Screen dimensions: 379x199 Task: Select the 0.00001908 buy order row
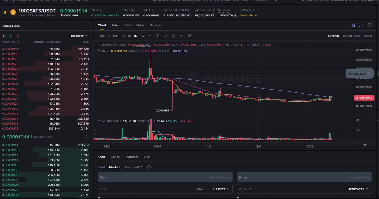tap(45, 175)
